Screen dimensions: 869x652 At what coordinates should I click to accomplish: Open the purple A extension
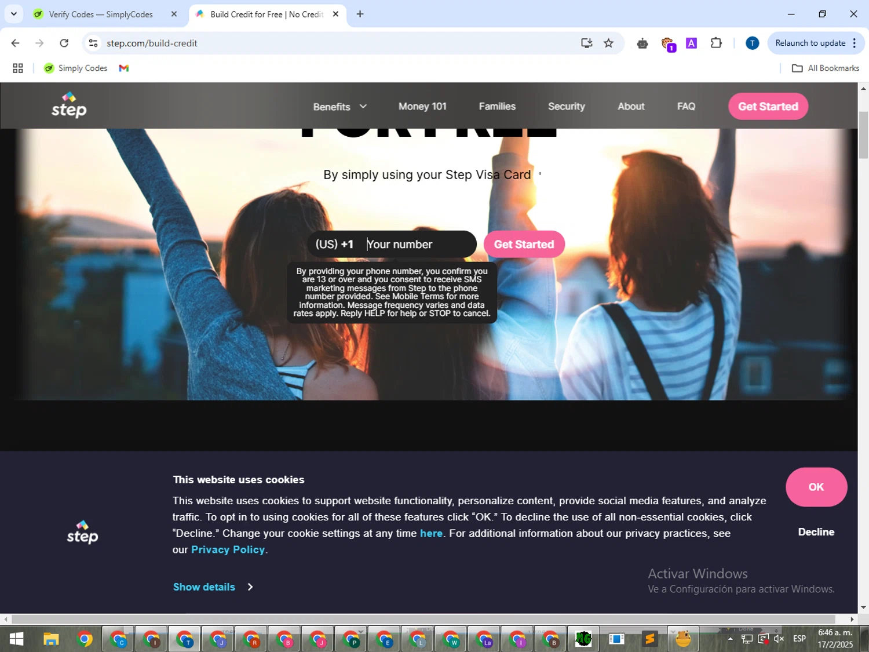click(x=691, y=43)
